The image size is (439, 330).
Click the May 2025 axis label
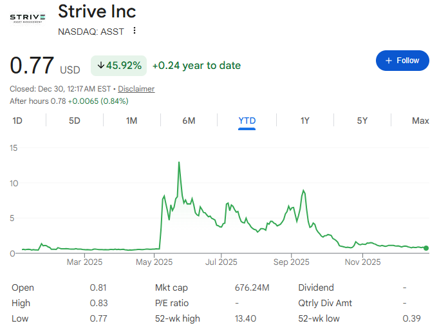[x=154, y=262]
